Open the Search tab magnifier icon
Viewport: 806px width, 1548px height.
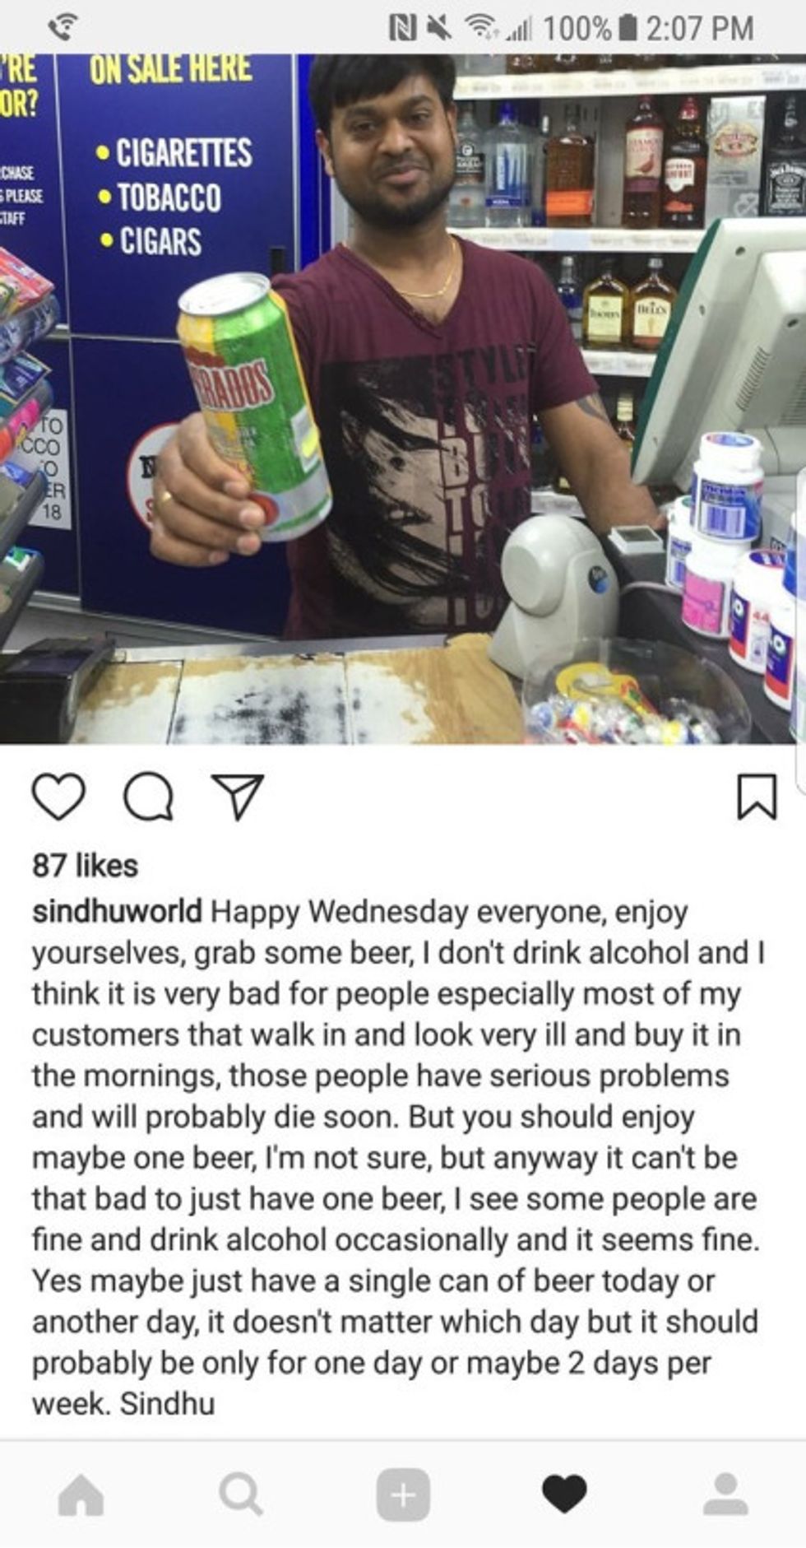pyautogui.click(x=241, y=1494)
